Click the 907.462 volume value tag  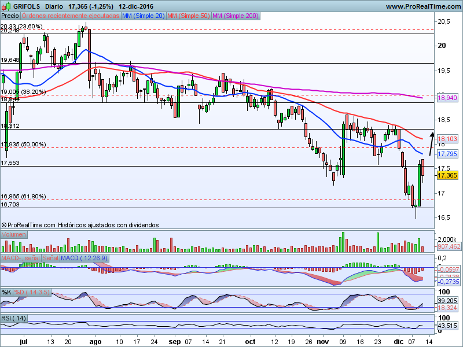(x=449, y=246)
